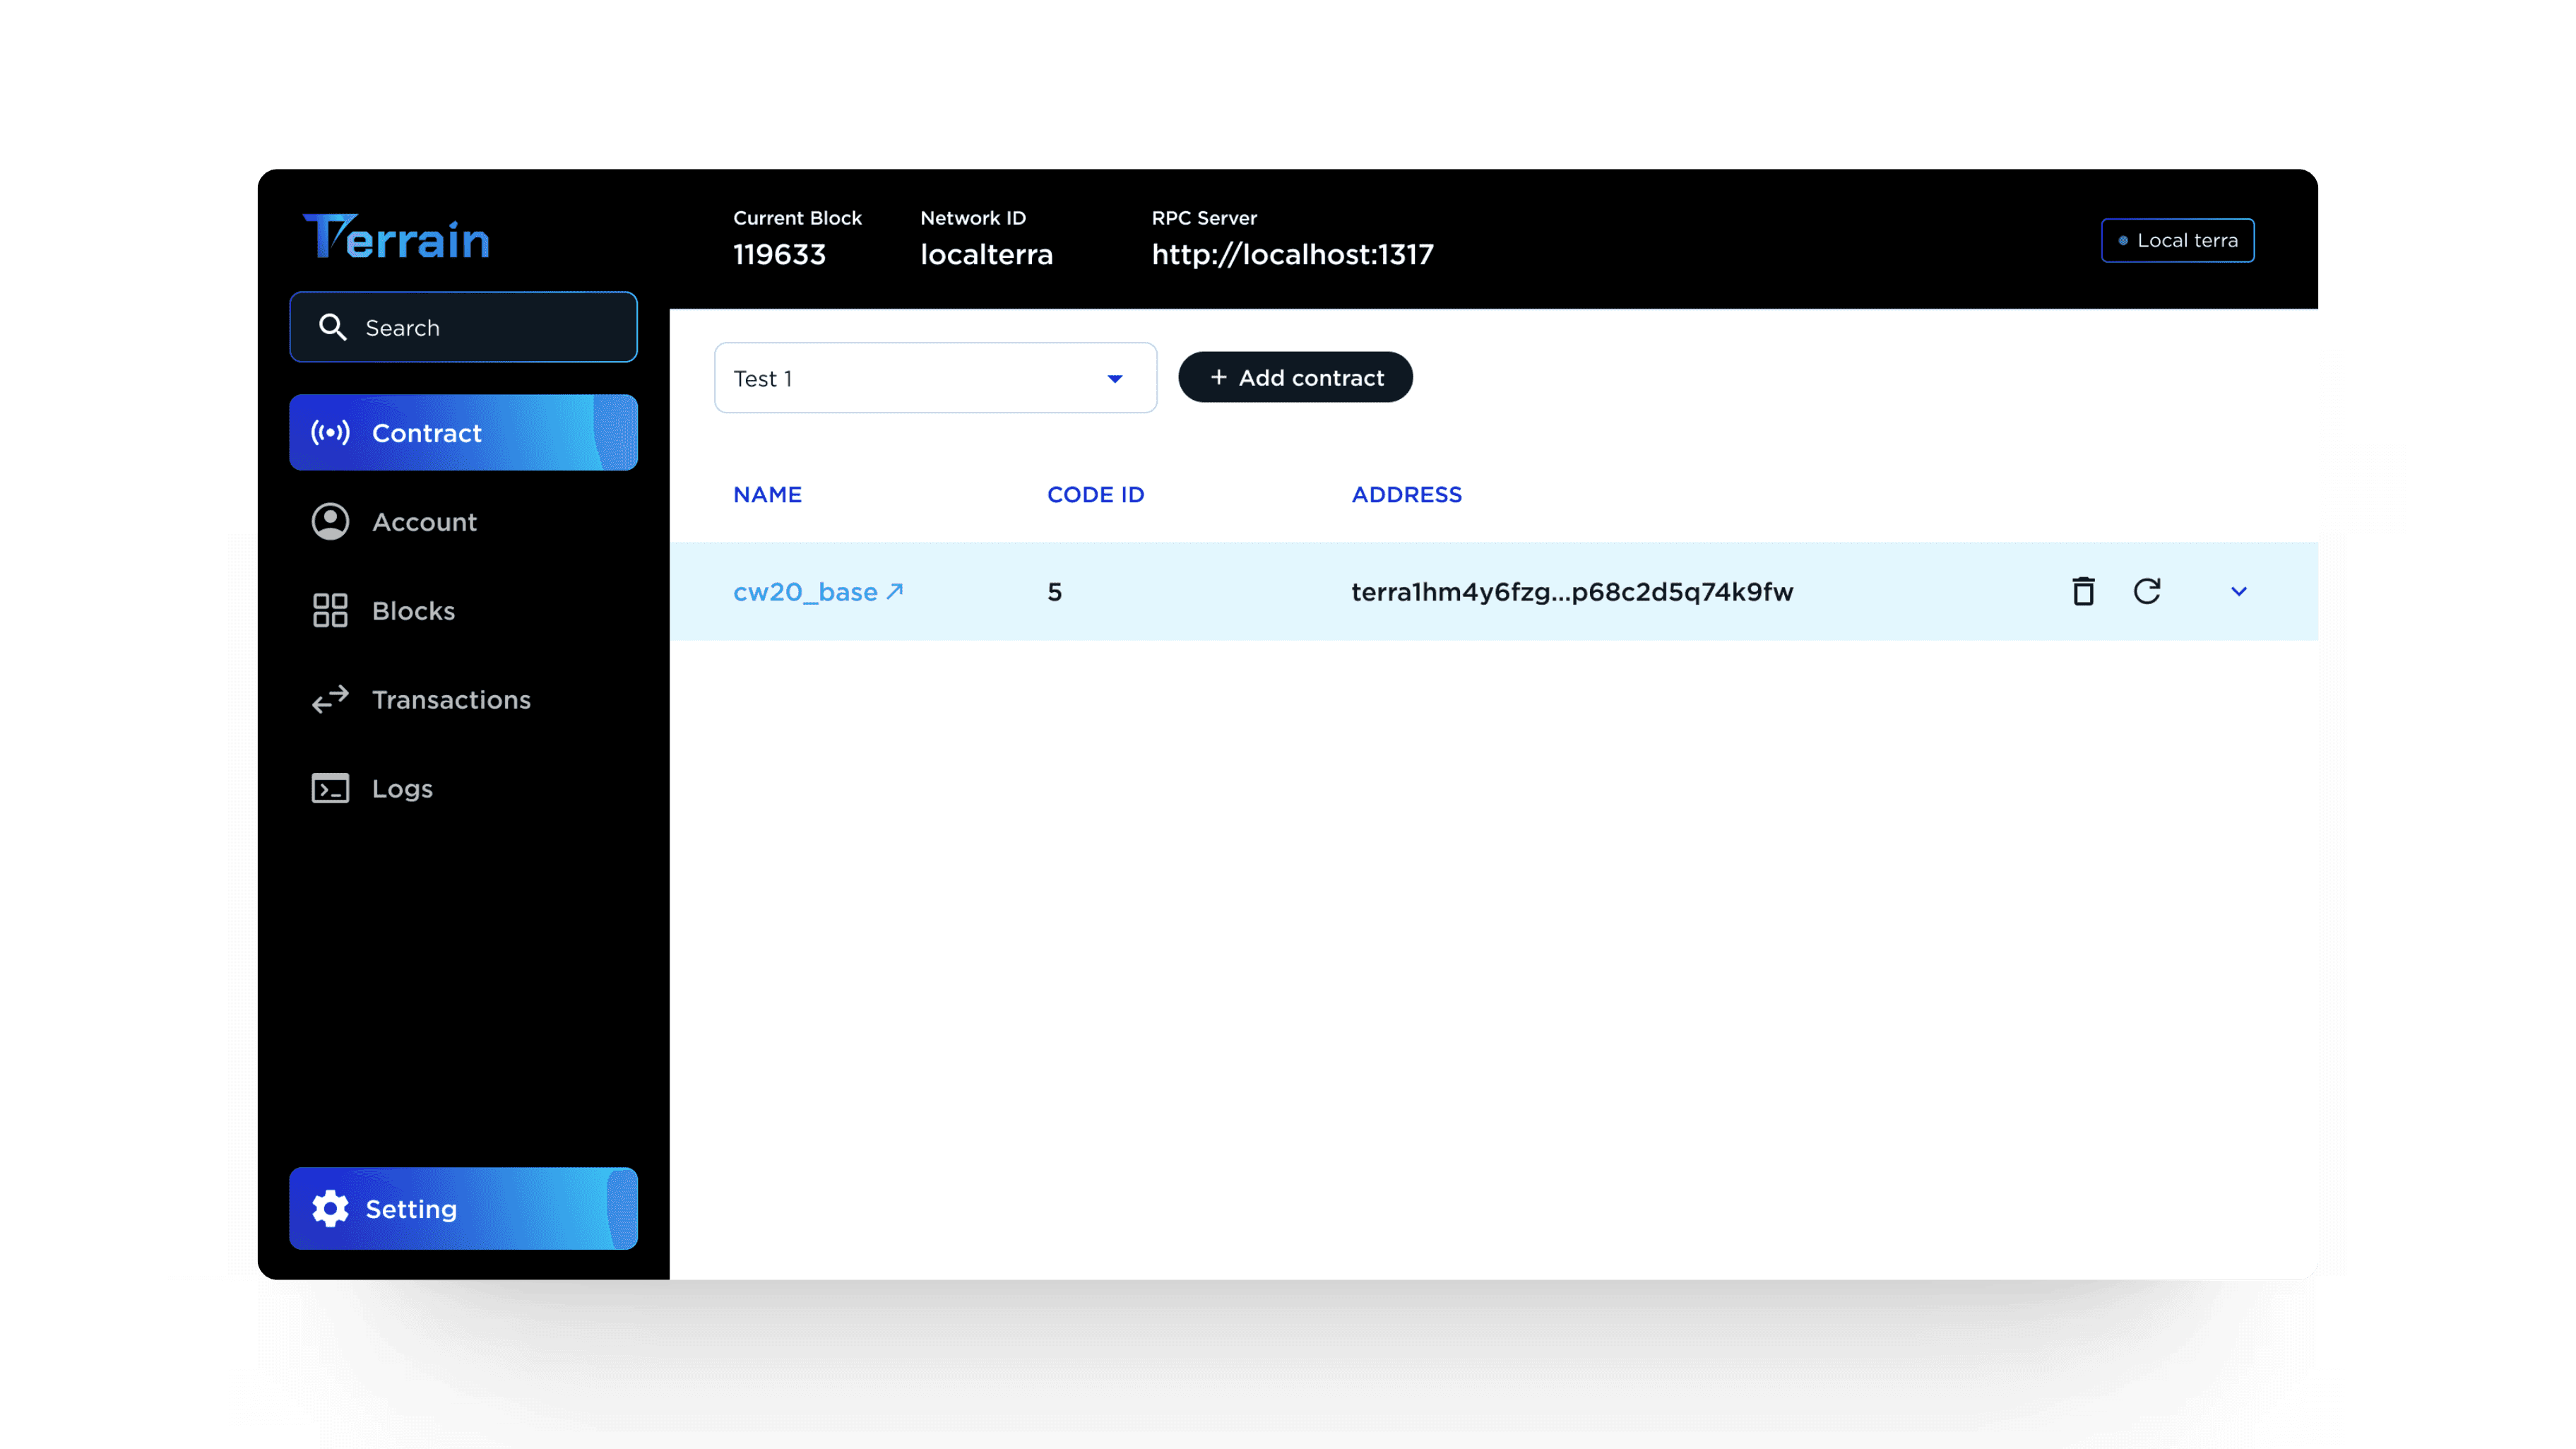Click the refresh icon for cw20_base contract
2576x1449 pixels.
coord(2147,591)
